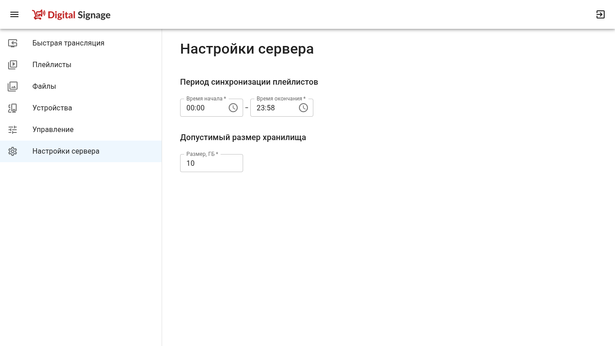The height and width of the screenshot is (346, 615).
Task: Click the hamburger menu icon
Action: pyautogui.click(x=14, y=14)
